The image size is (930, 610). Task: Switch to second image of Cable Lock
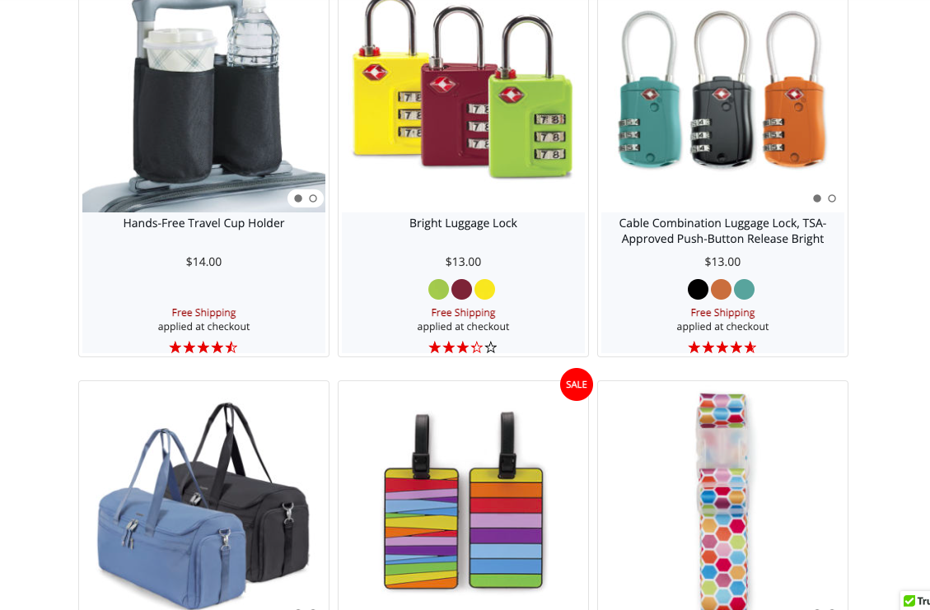pos(832,198)
